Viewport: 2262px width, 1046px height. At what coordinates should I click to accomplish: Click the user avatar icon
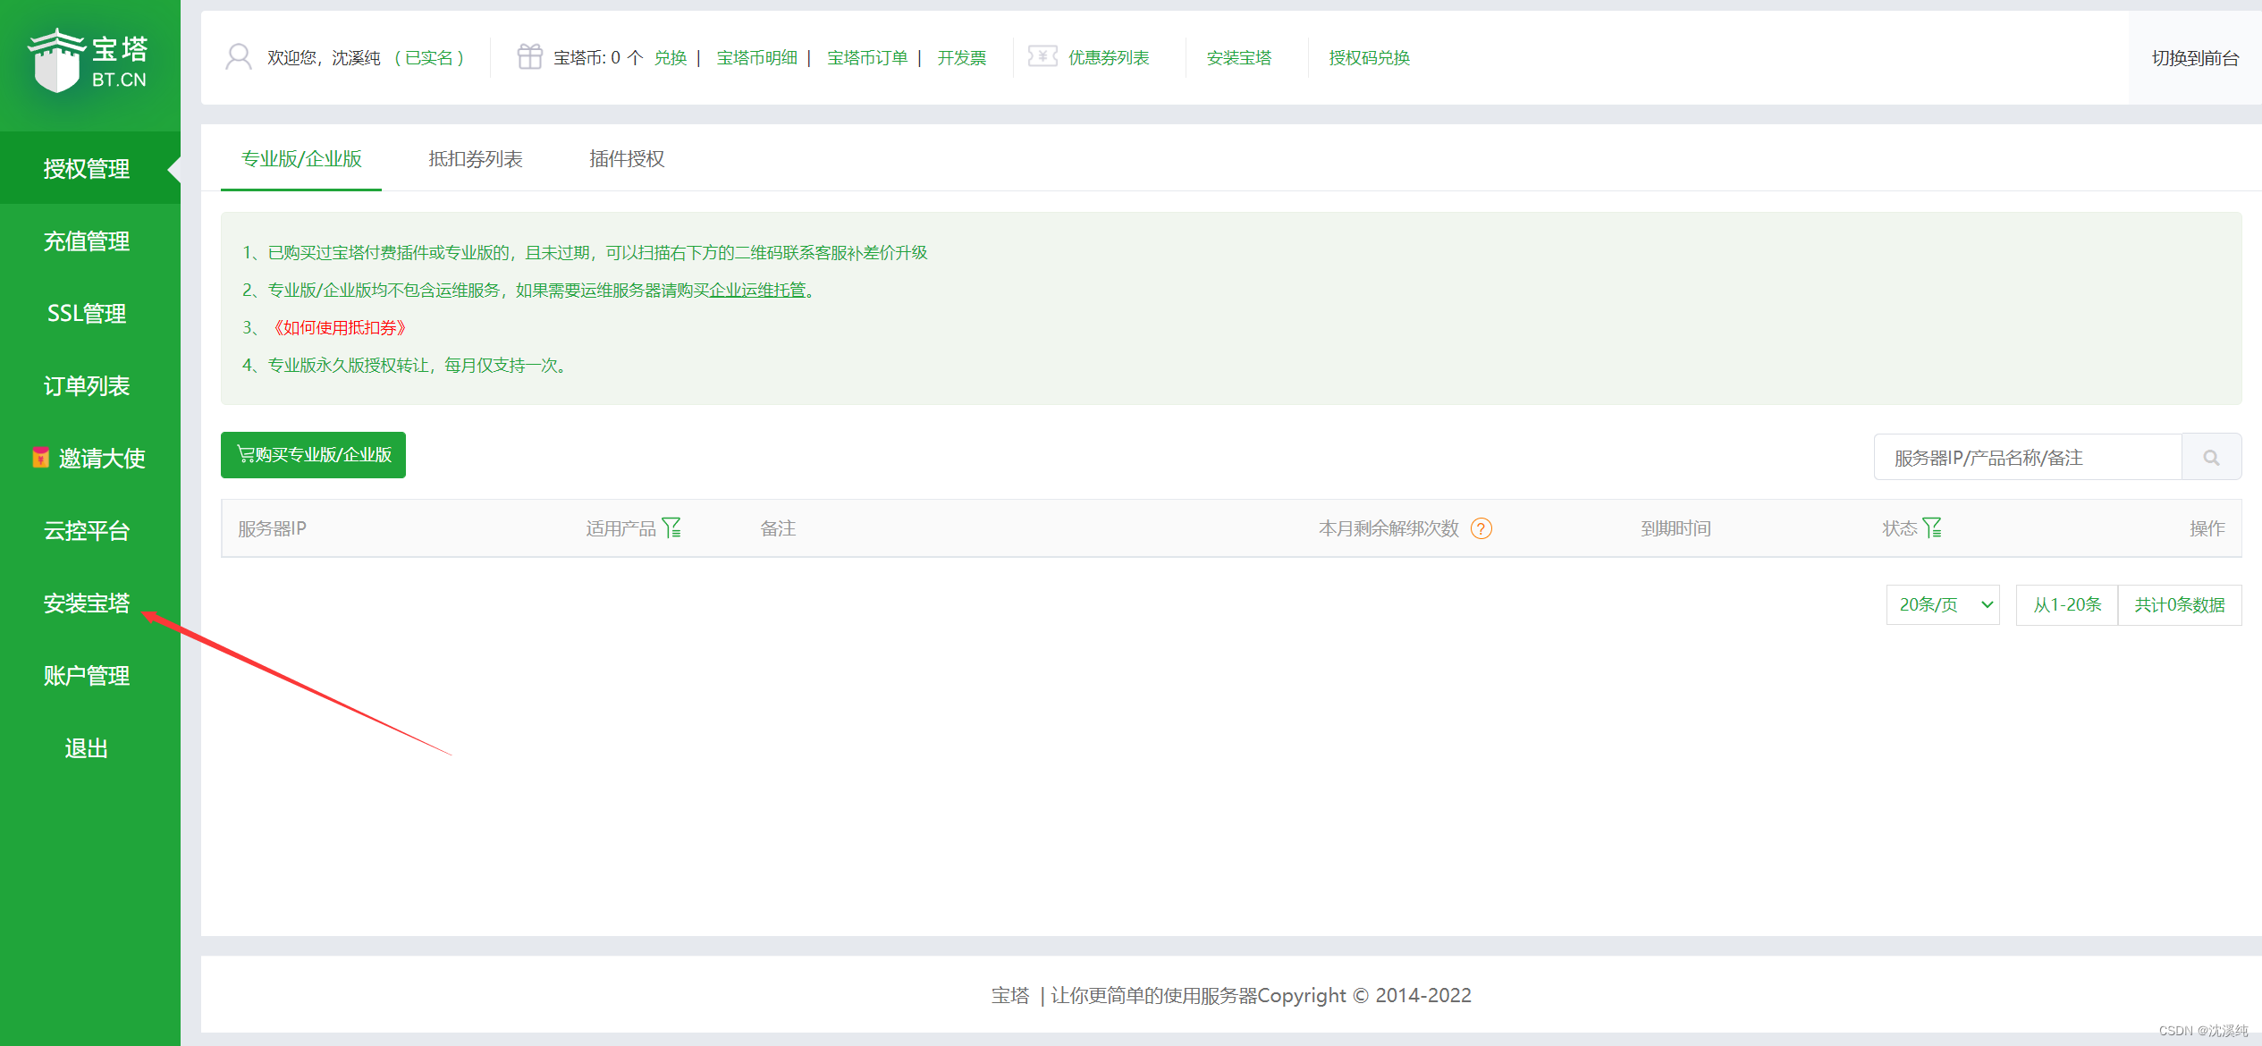239,57
